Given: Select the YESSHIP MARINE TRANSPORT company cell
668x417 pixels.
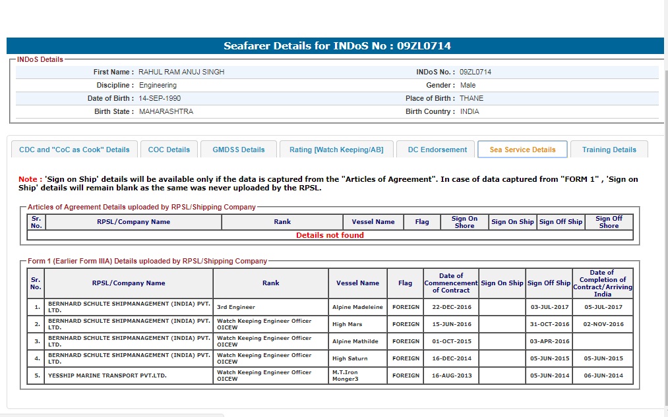Looking at the screenshot, I should pos(107,375).
